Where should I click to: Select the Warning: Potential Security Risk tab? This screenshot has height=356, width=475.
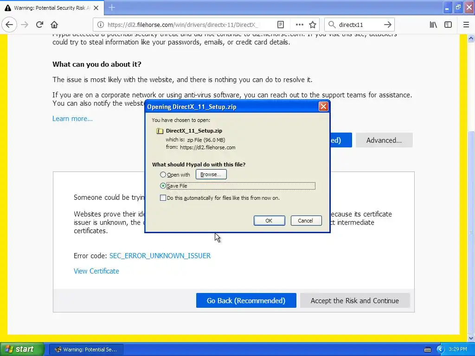(x=52, y=8)
